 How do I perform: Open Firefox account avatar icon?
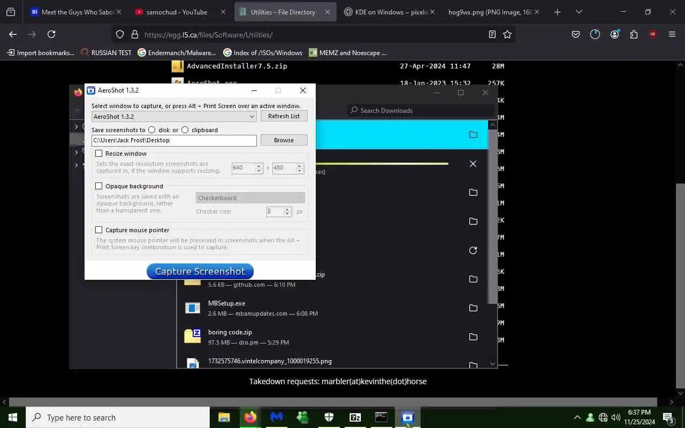(x=614, y=34)
